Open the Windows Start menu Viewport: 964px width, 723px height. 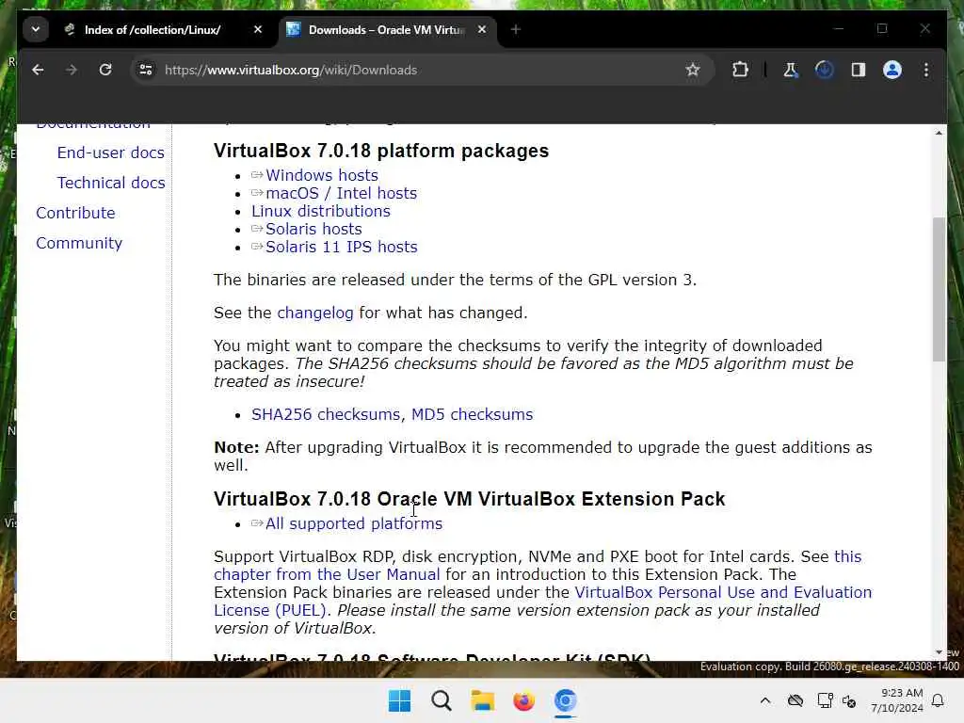(x=399, y=700)
